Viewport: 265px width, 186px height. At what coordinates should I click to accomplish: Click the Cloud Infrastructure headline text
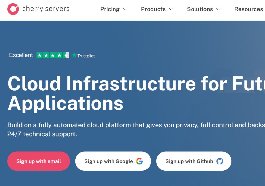click(136, 94)
